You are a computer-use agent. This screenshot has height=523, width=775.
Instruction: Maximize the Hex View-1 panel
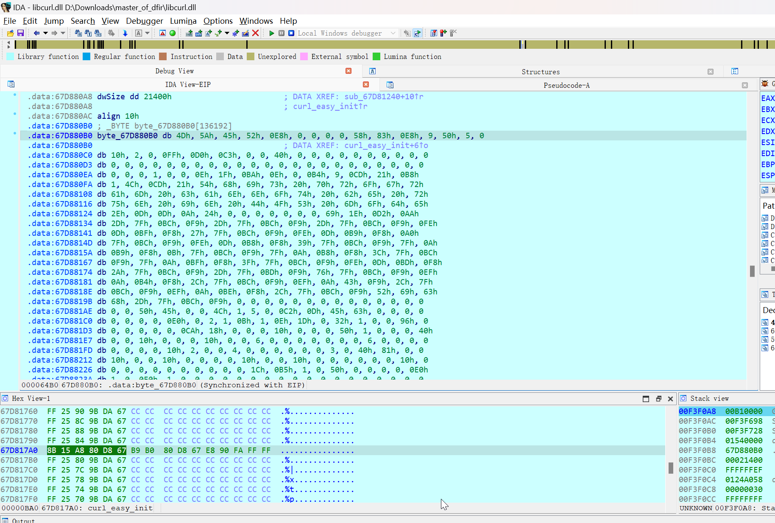[x=646, y=399]
